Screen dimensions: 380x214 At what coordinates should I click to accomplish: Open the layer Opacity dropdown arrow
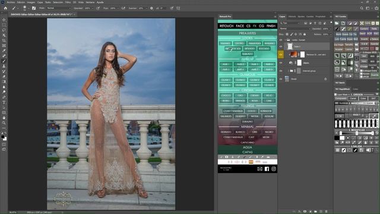point(330,29)
